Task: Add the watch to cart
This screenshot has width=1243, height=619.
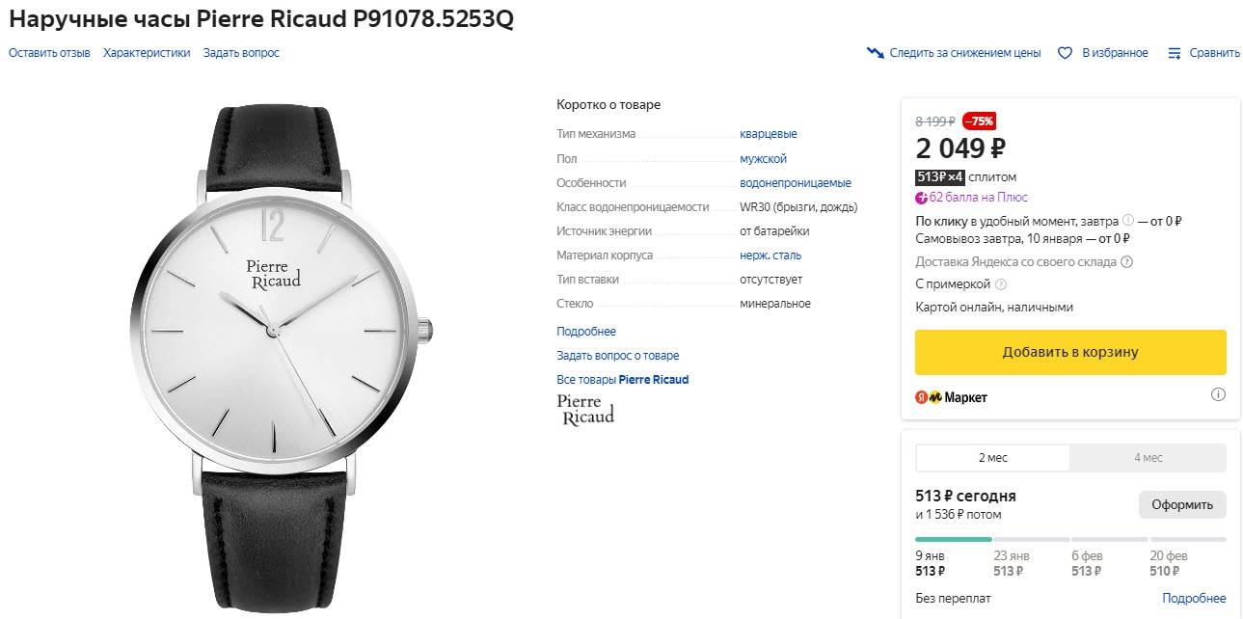Action: (1070, 352)
